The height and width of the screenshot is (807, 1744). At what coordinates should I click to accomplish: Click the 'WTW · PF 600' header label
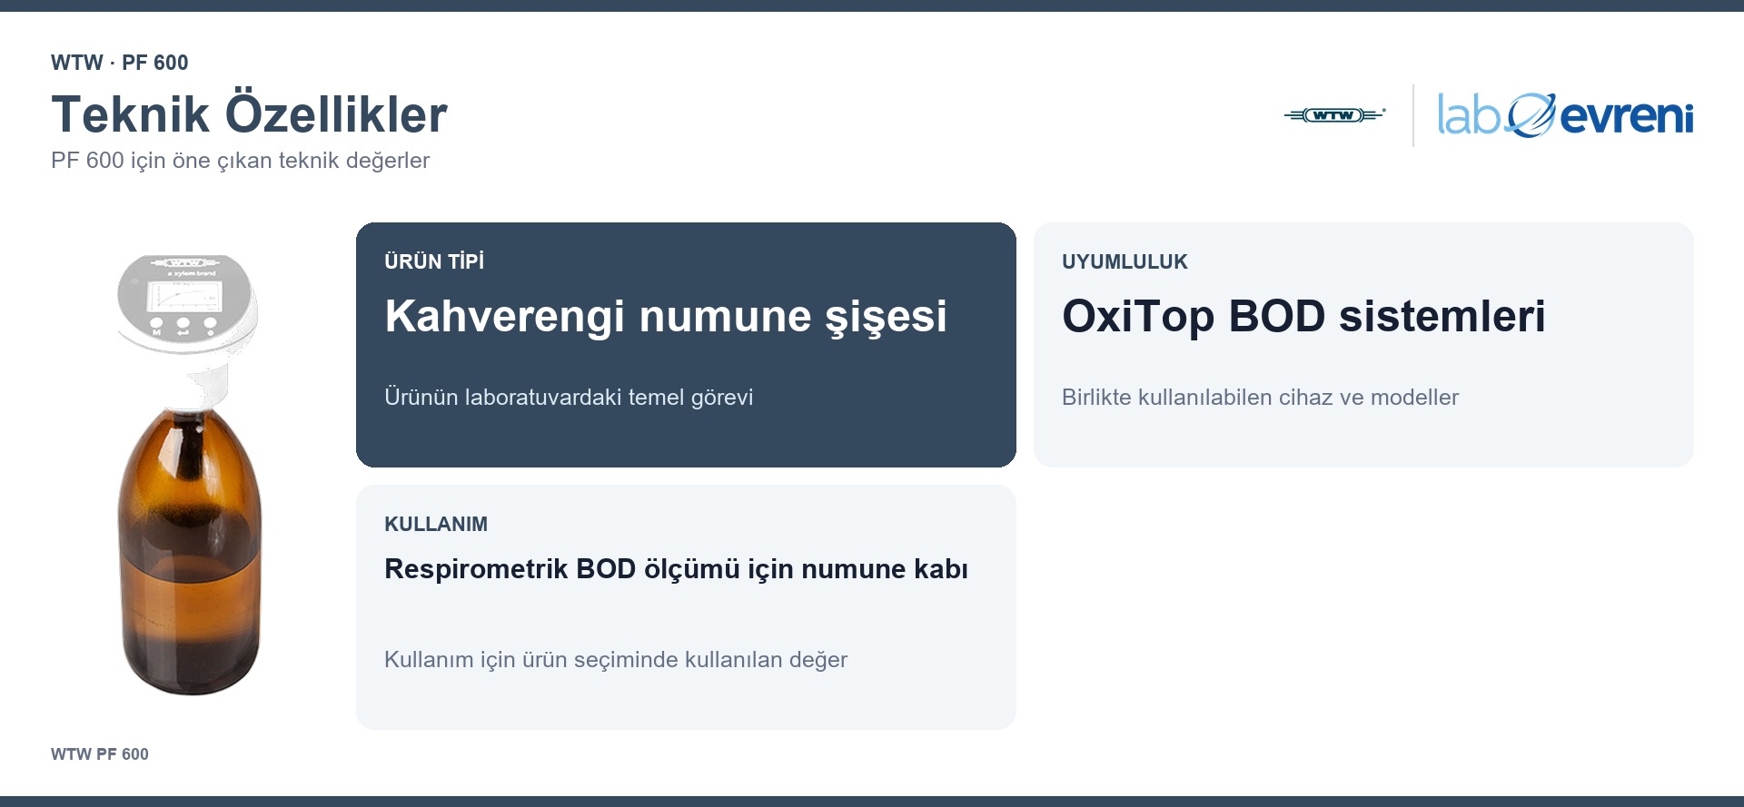(120, 63)
